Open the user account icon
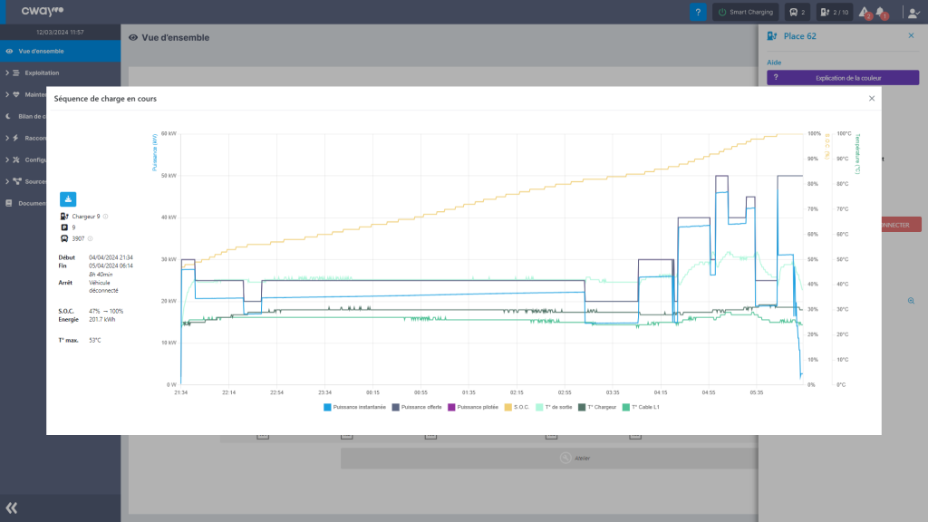The width and height of the screenshot is (928, 522). point(913,13)
